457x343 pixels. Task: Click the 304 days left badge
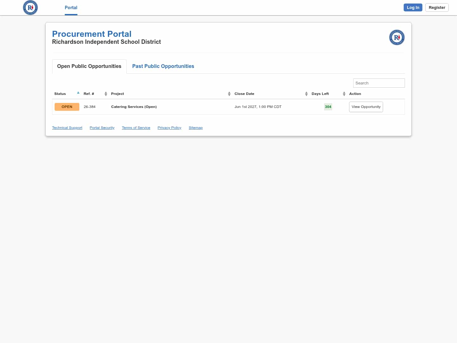coord(328,107)
